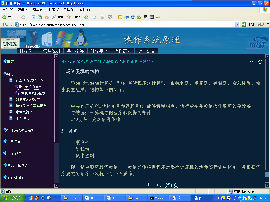This screenshot has height=202, width=270.
Task: Open Mail button dropdown arrow
Action: coord(98,17)
